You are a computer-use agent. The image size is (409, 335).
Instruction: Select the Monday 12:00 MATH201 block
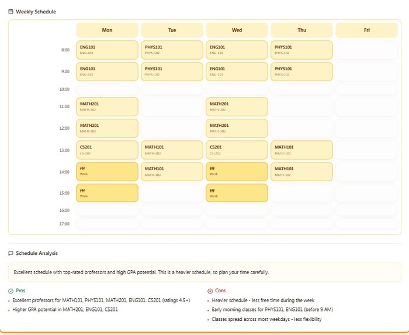coord(107,128)
